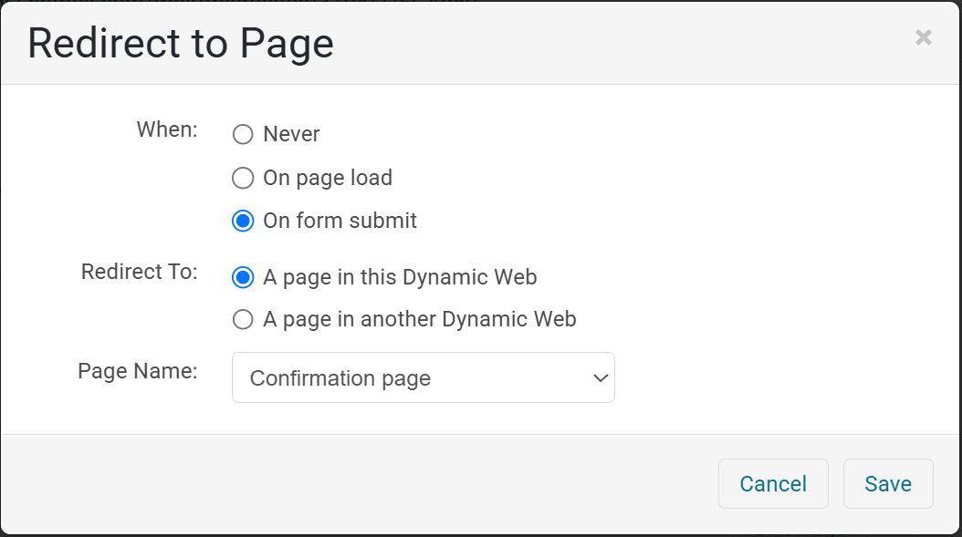
Task: Close the Redirect to Page dialog
Action: click(924, 37)
